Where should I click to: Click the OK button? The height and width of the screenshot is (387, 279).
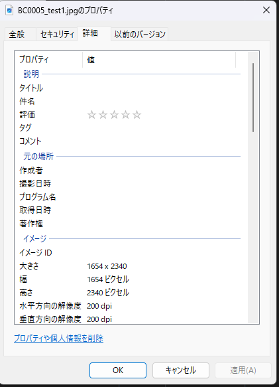pyautogui.click(x=118, y=370)
